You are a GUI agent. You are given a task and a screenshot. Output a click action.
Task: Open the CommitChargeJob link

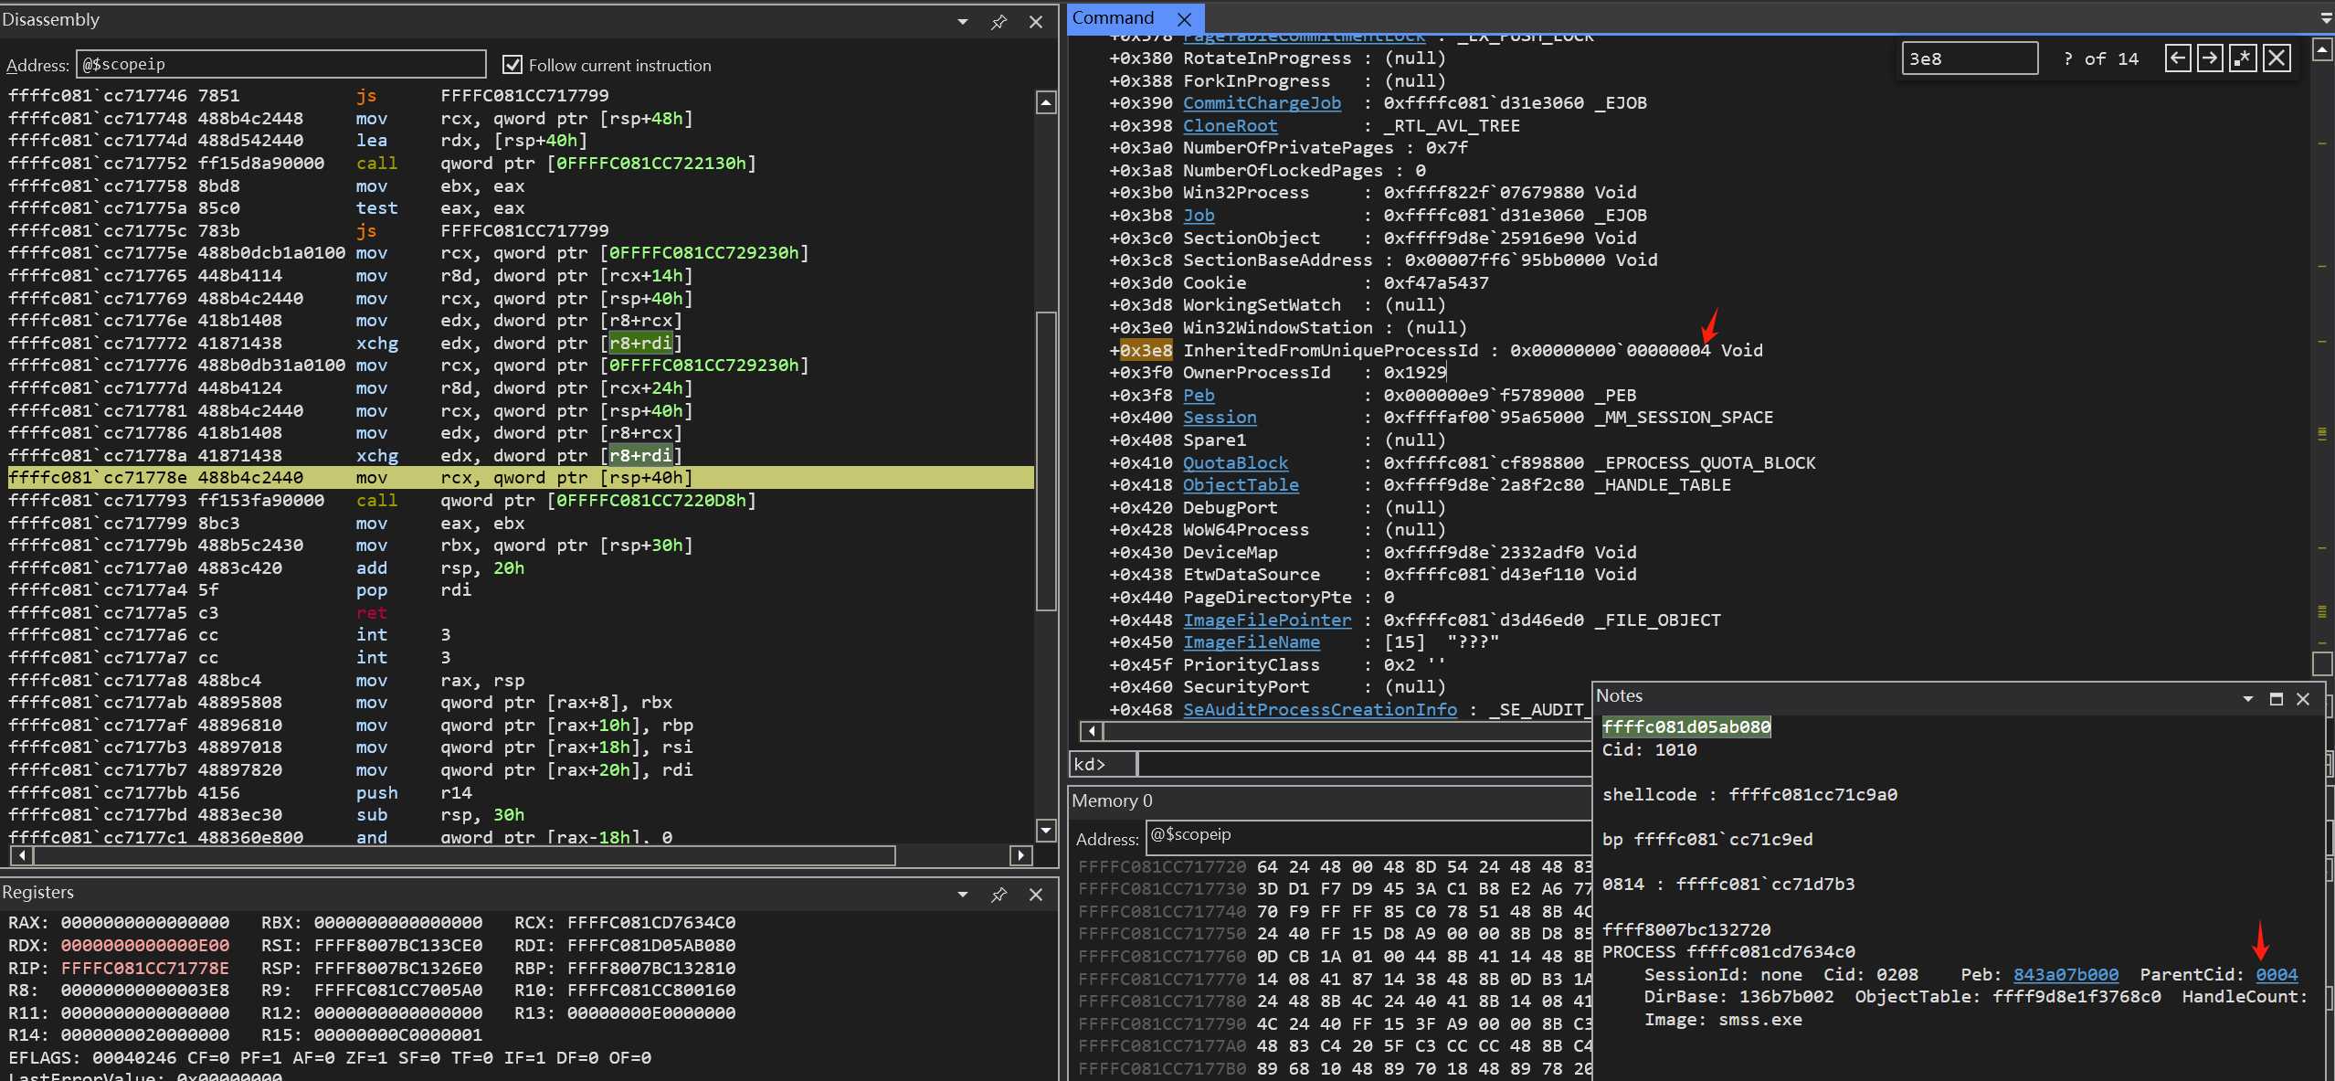coord(1262,102)
